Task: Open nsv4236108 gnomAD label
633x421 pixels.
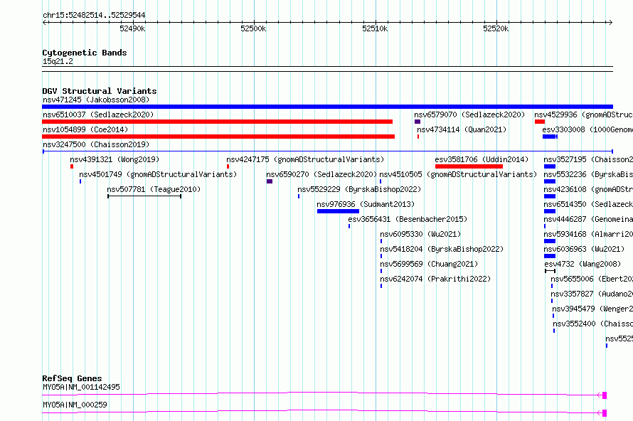Action: 588,189
